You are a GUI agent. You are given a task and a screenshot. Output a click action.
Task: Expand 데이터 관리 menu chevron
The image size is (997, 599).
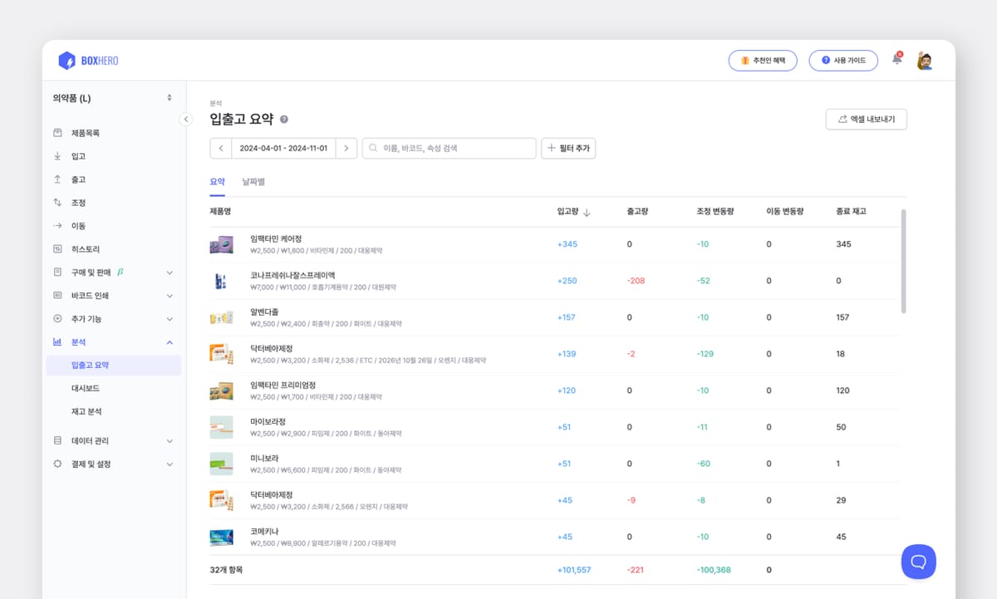[x=169, y=441]
